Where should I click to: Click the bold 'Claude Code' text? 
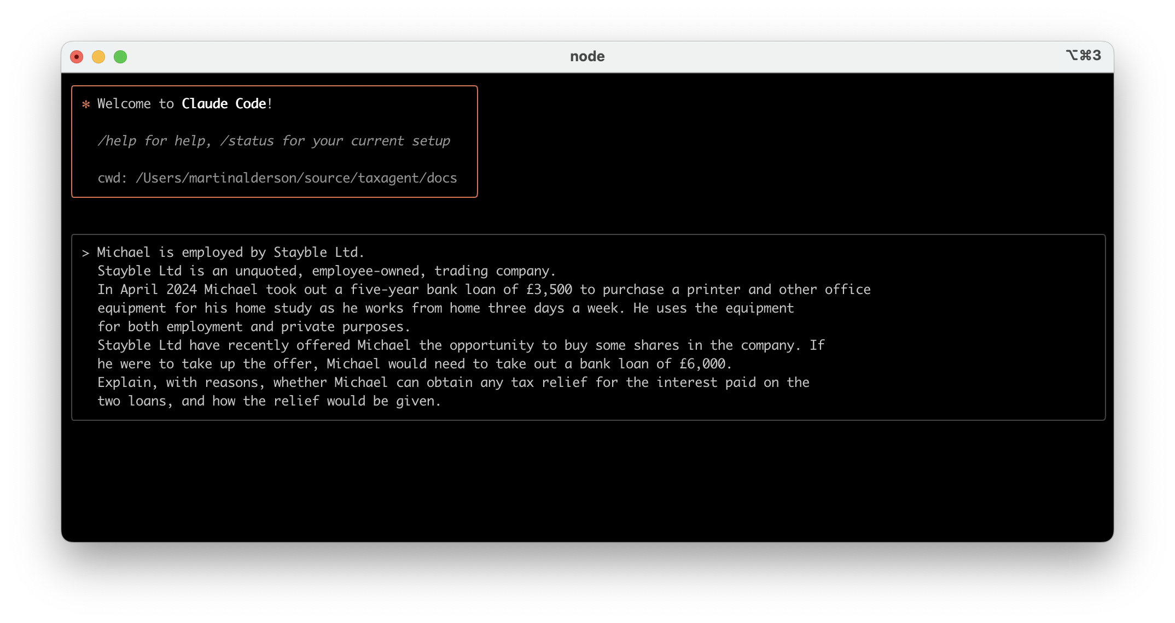224,104
